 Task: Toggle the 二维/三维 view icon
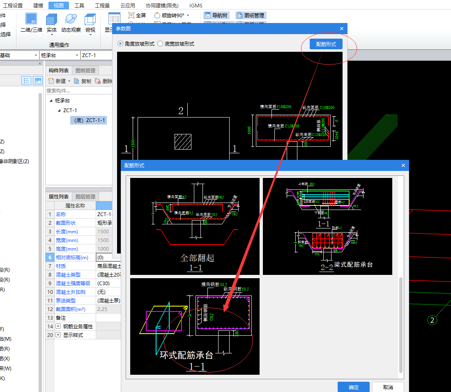(31, 19)
